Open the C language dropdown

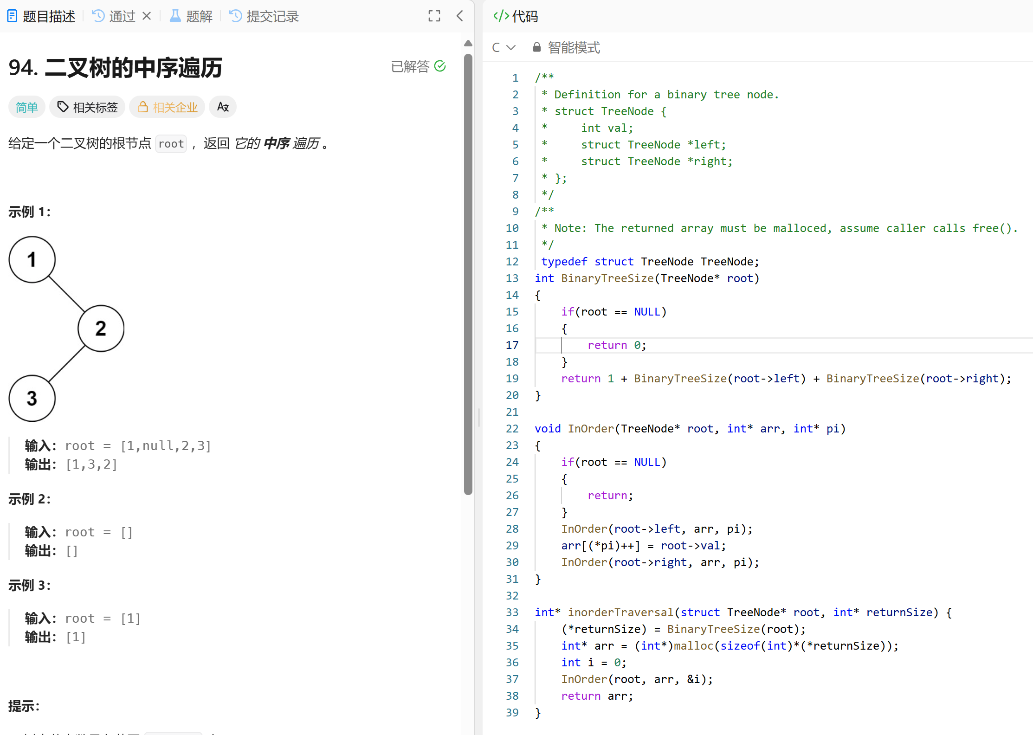pyautogui.click(x=504, y=47)
